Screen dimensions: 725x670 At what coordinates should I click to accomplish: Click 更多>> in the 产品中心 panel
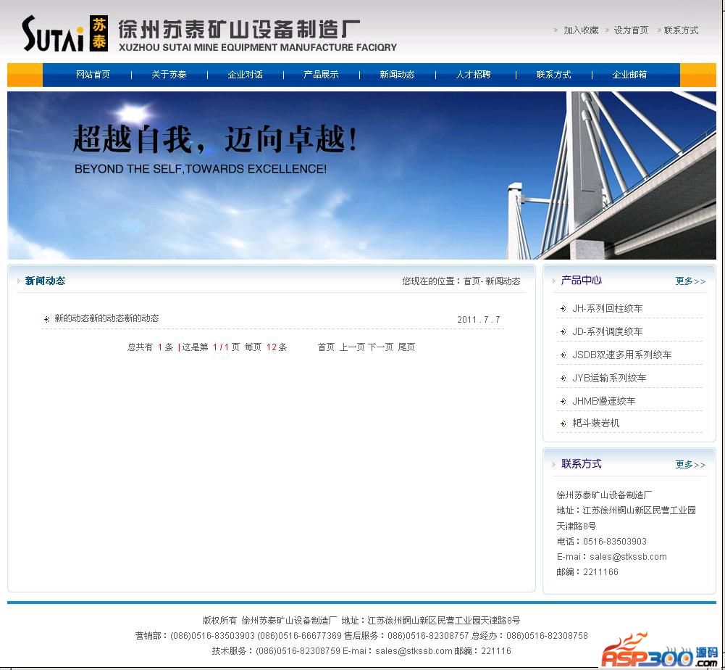tap(690, 281)
